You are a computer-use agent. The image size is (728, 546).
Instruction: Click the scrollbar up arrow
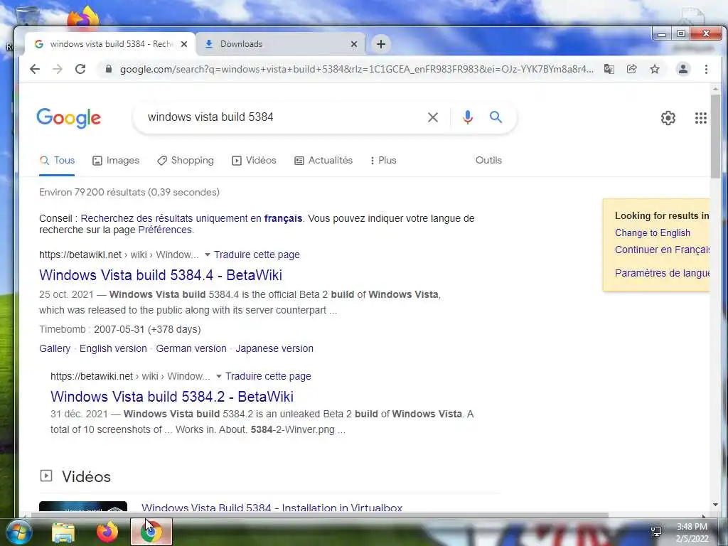[715, 89]
